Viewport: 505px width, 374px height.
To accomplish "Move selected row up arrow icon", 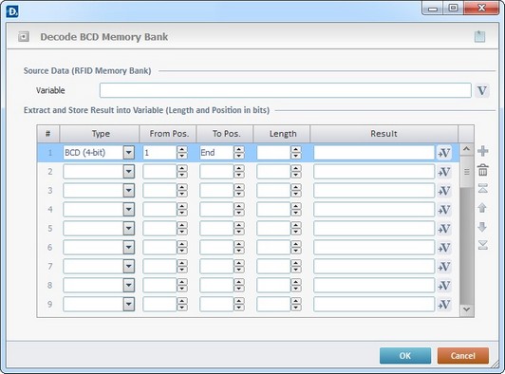I will tap(482, 208).
